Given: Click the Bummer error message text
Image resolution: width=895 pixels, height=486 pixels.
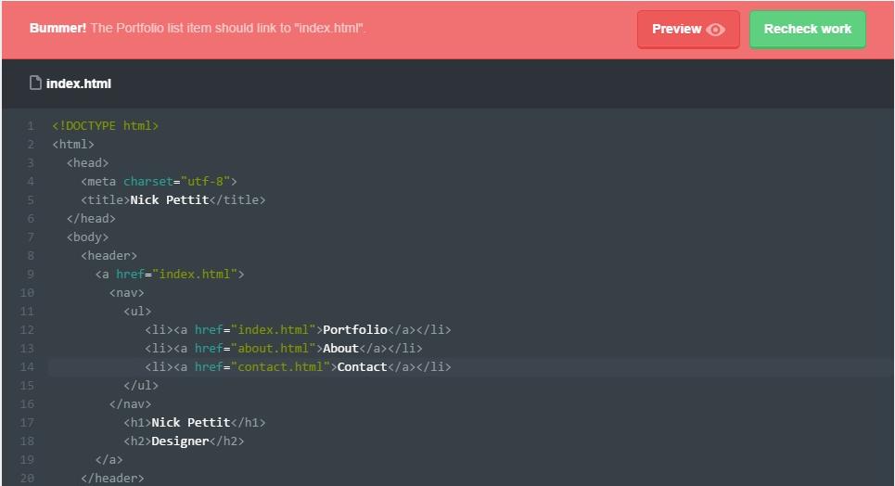Looking at the screenshot, I should 198,28.
